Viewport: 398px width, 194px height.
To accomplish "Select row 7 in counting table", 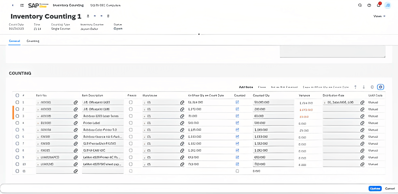I will (x=17, y=144).
